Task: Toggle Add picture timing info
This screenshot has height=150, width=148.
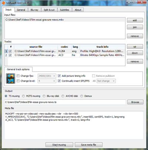Action: point(59,76)
